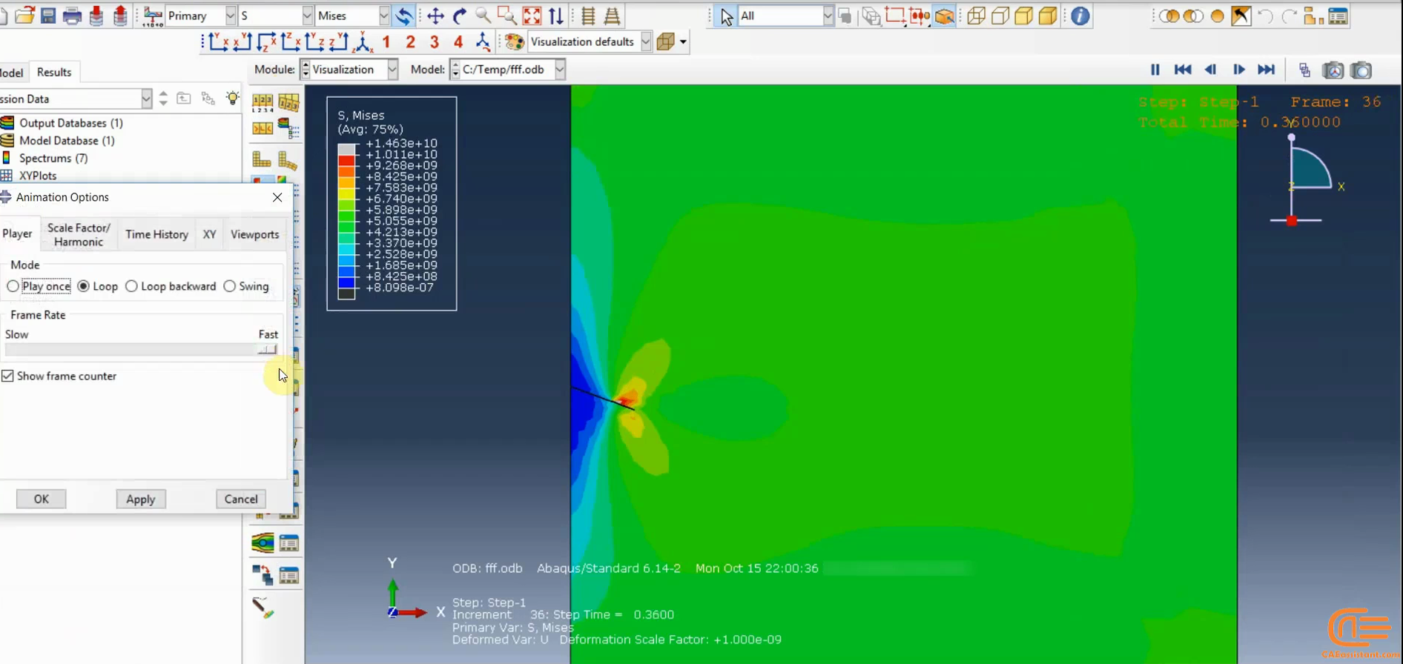Select the Box Zoom tool
Viewport: 1403px width, 664px height.
(507, 16)
